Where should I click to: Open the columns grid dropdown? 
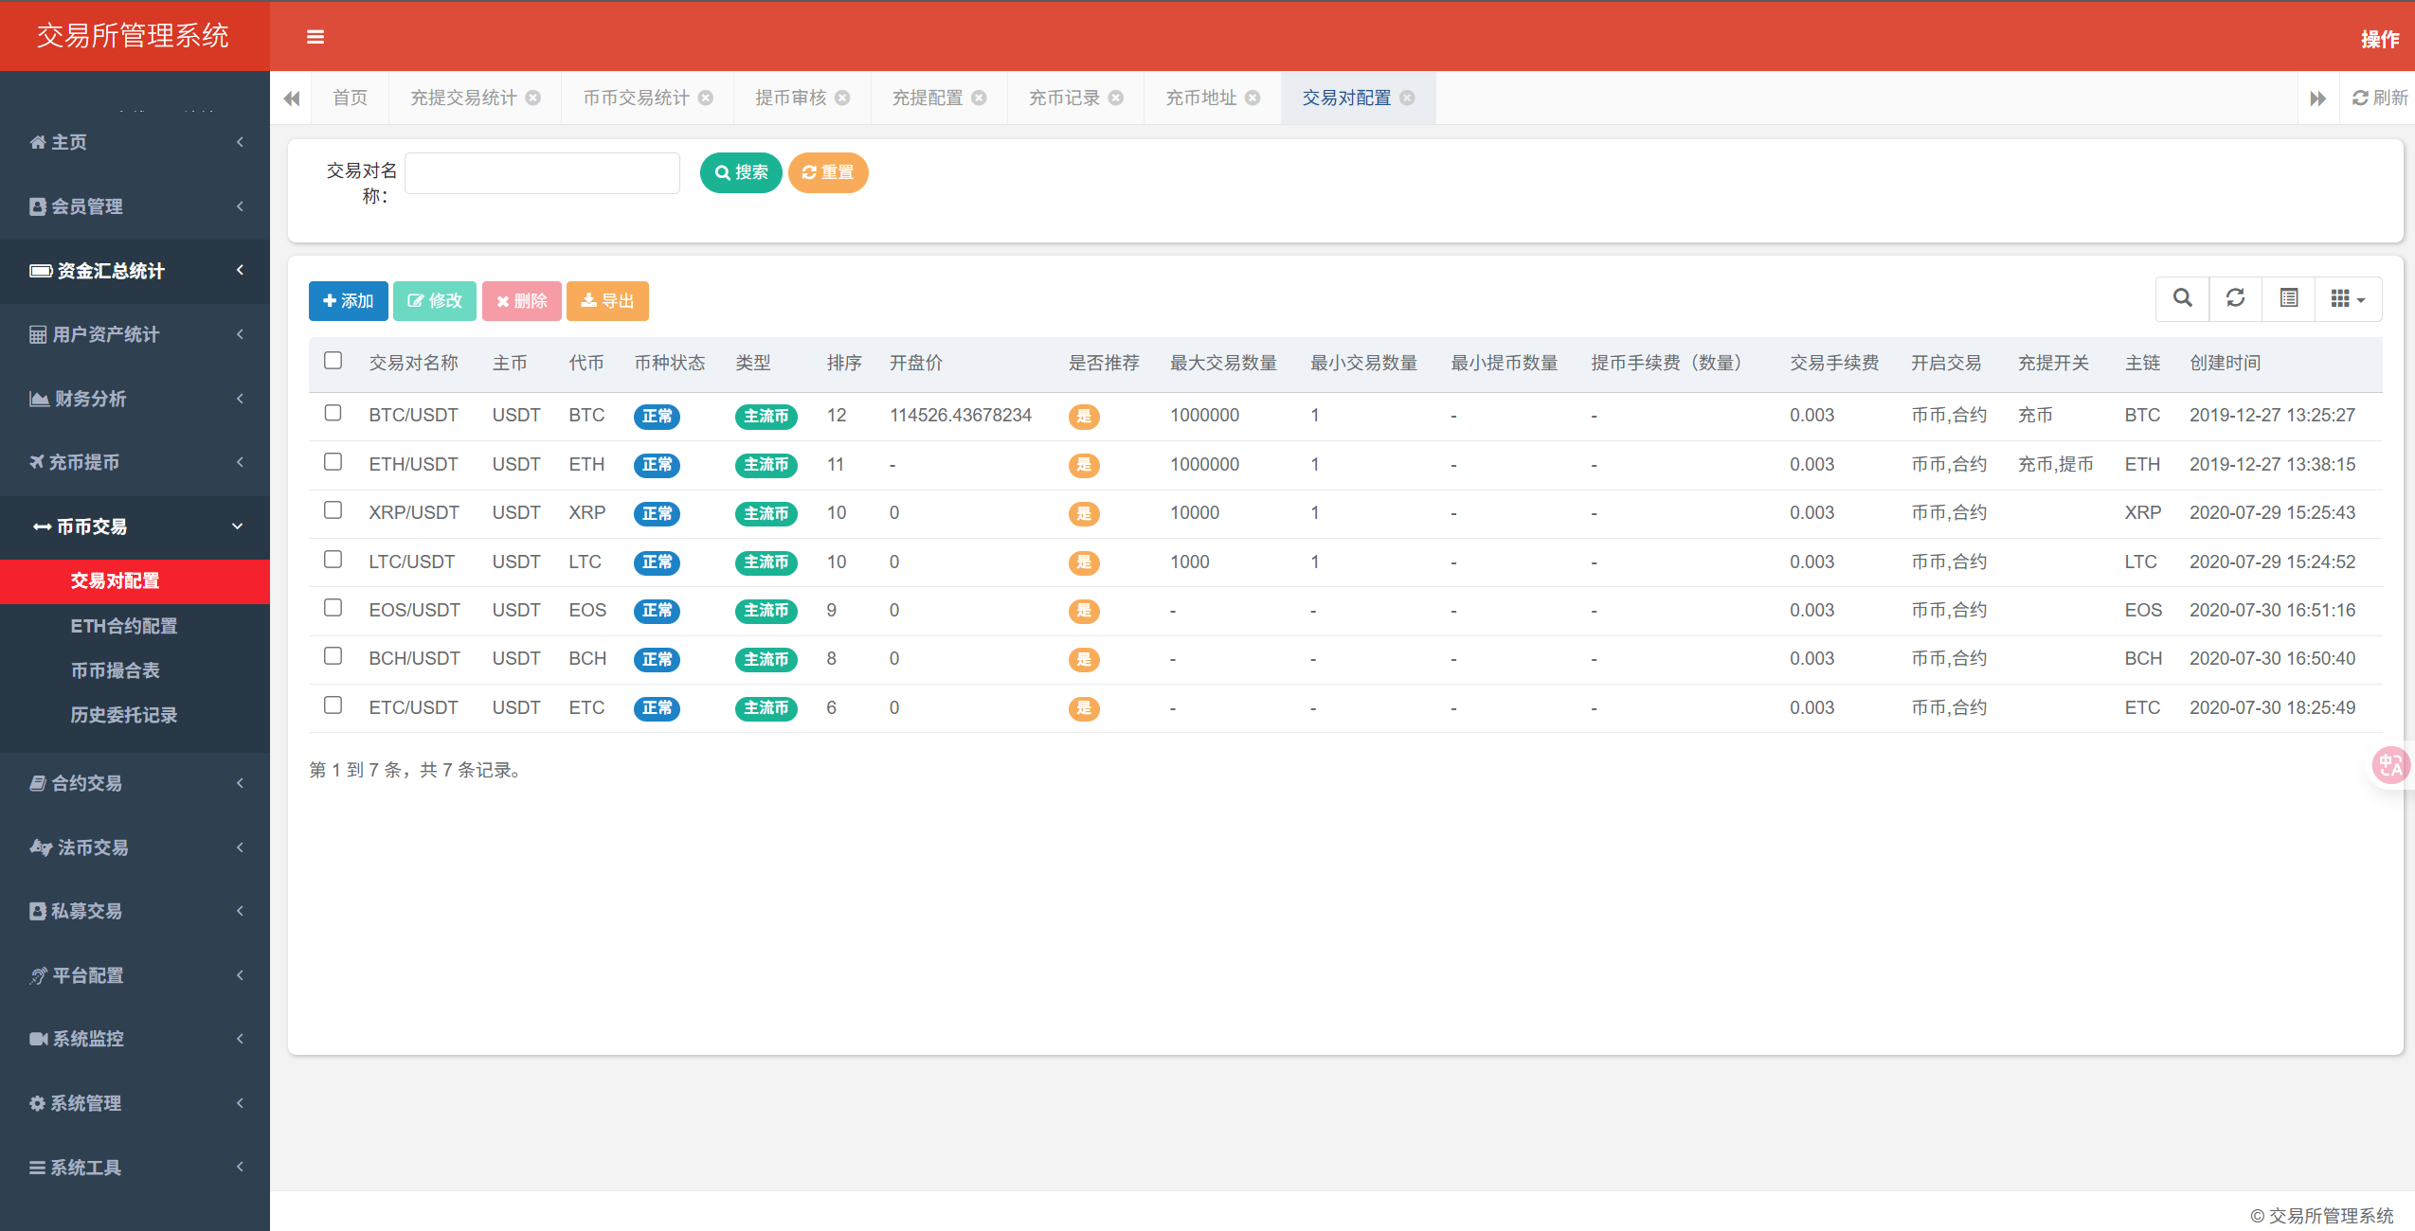pos(2347,299)
